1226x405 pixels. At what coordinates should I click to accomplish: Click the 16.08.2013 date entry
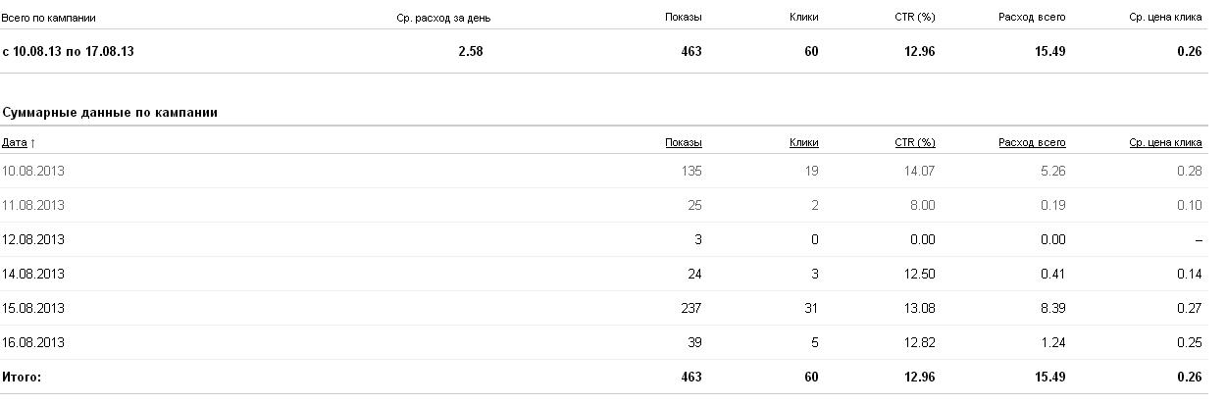33,343
